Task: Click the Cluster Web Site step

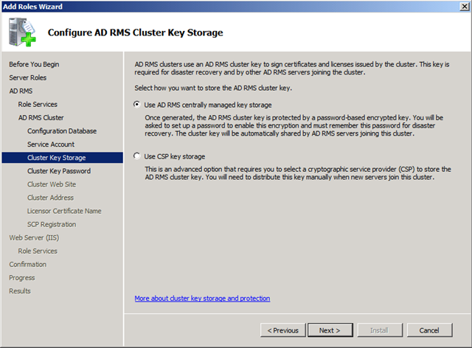Action: click(52, 184)
